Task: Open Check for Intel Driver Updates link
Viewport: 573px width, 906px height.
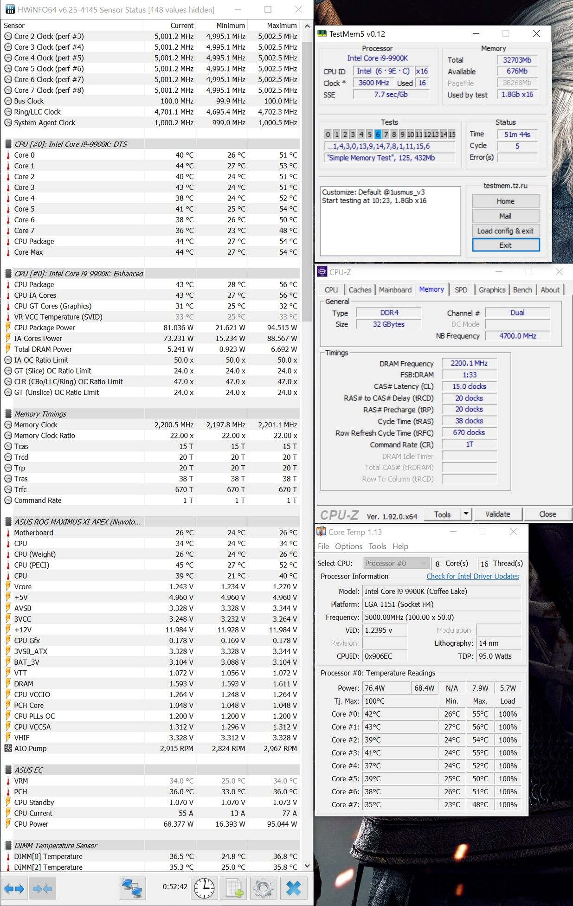Action: 473,576
